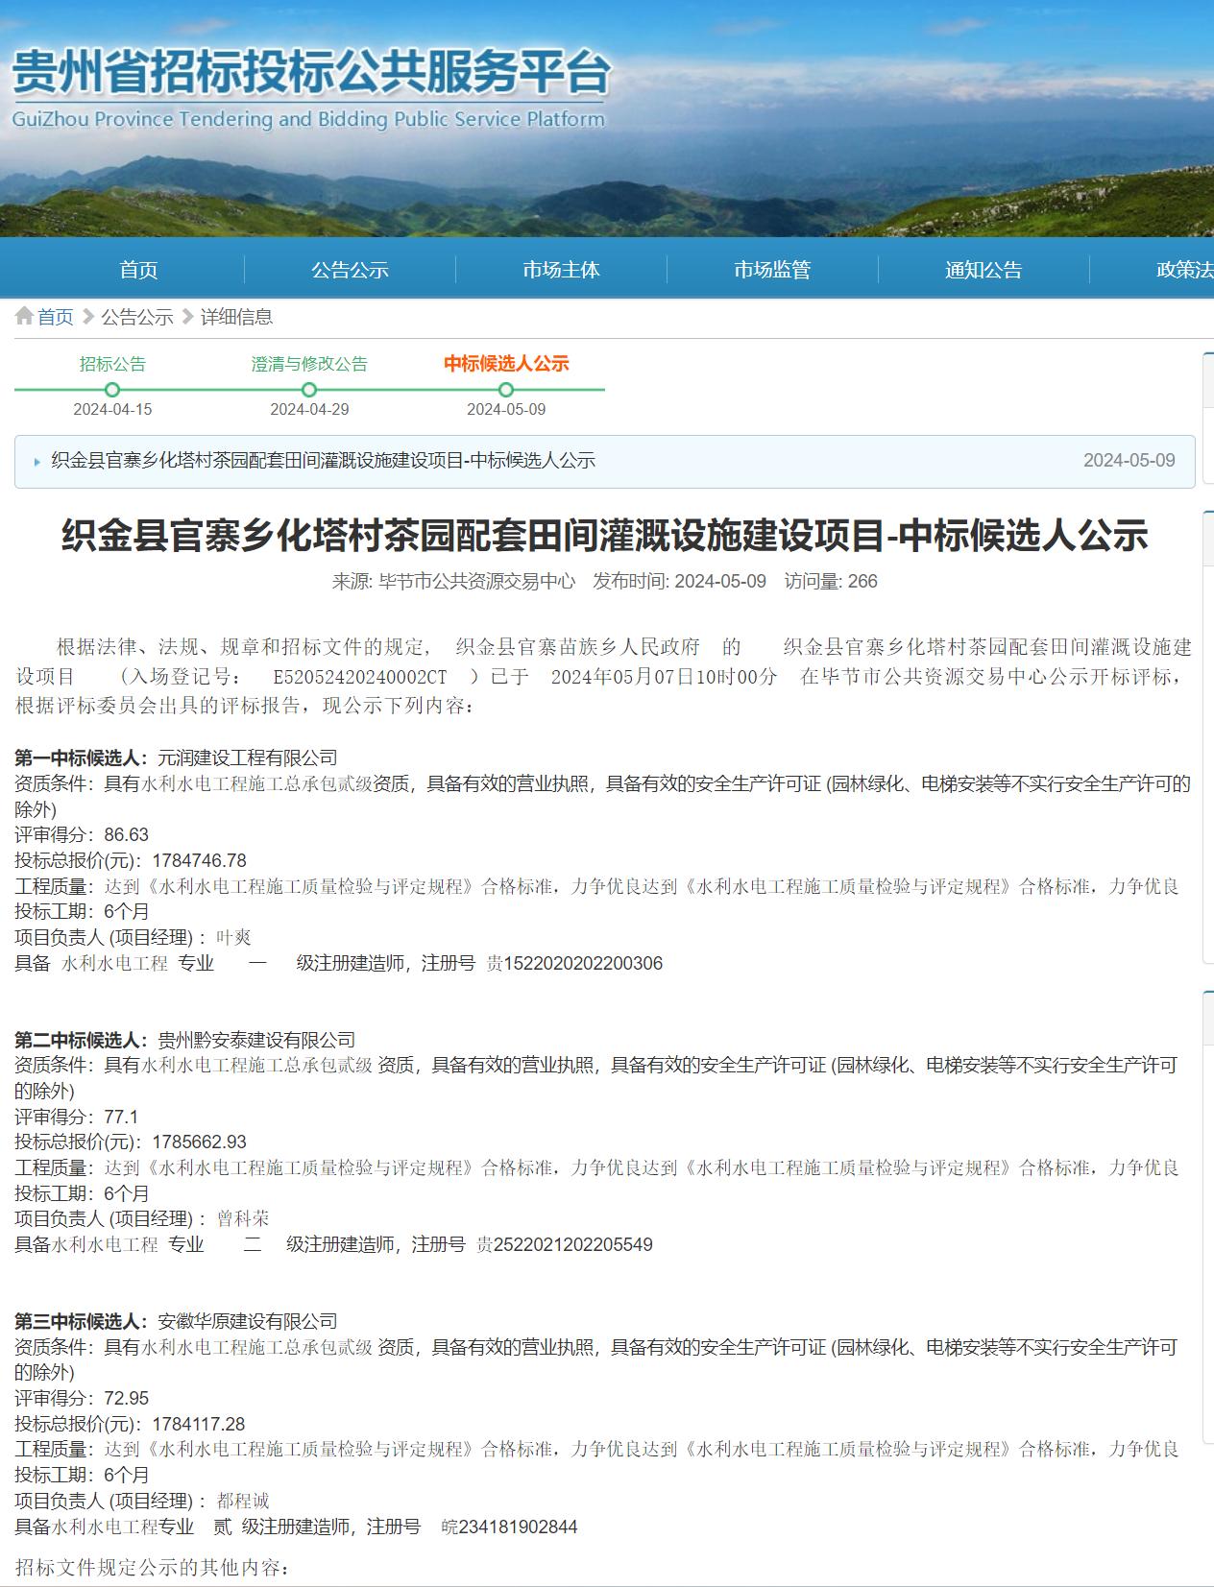Click the 2024-05-09 timeline circle marker

tap(506, 390)
